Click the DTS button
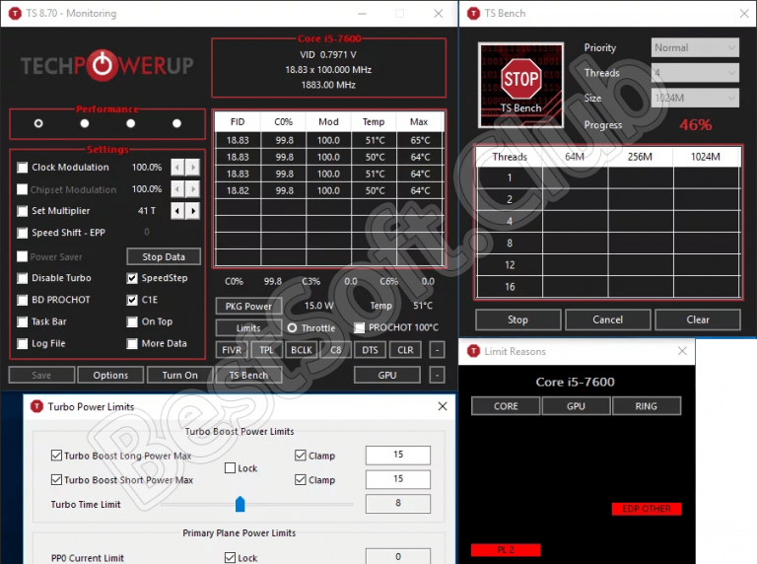This screenshot has width=757, height=564. (371, 350)
